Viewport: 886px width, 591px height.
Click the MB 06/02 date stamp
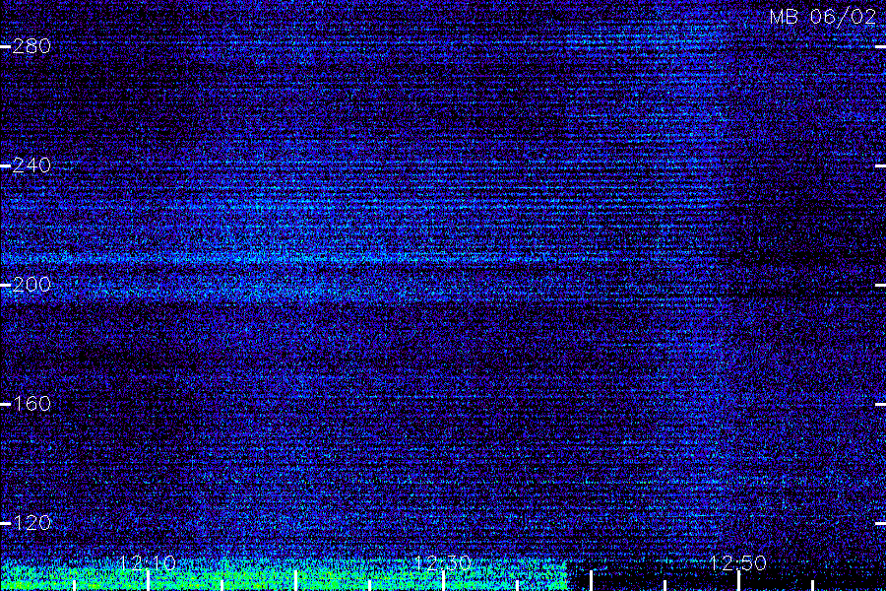823,17
